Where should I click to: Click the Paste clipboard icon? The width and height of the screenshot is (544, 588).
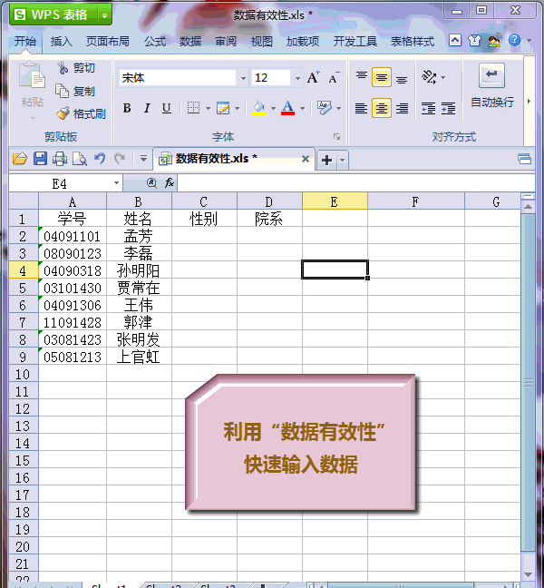coord(32,75)
